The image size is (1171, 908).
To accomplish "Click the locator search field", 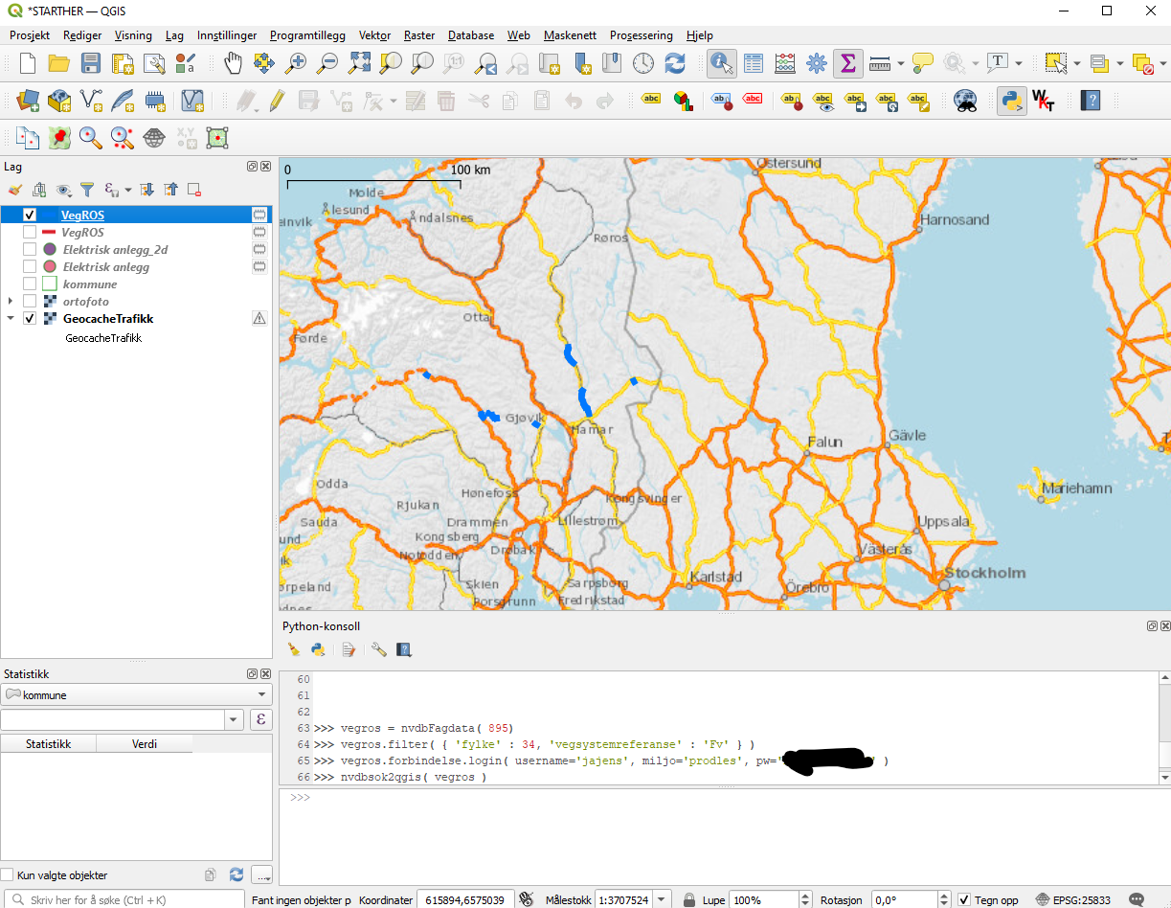I will [123, 900].
